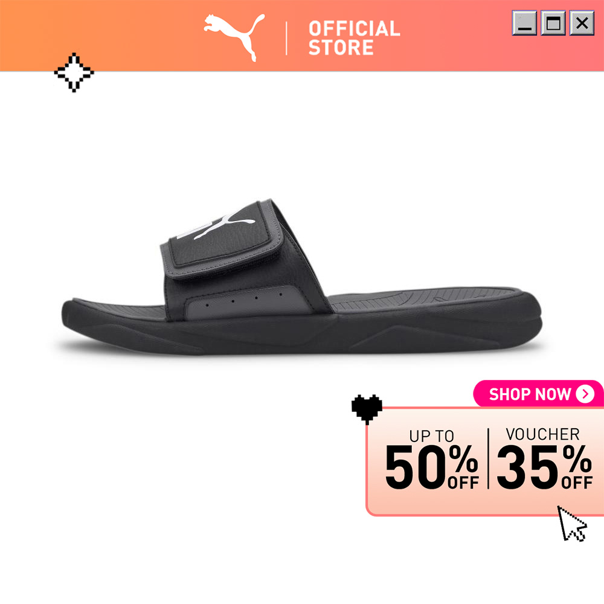Click the arrow circle inside SHOP NOW

click(x=585, y=394)
